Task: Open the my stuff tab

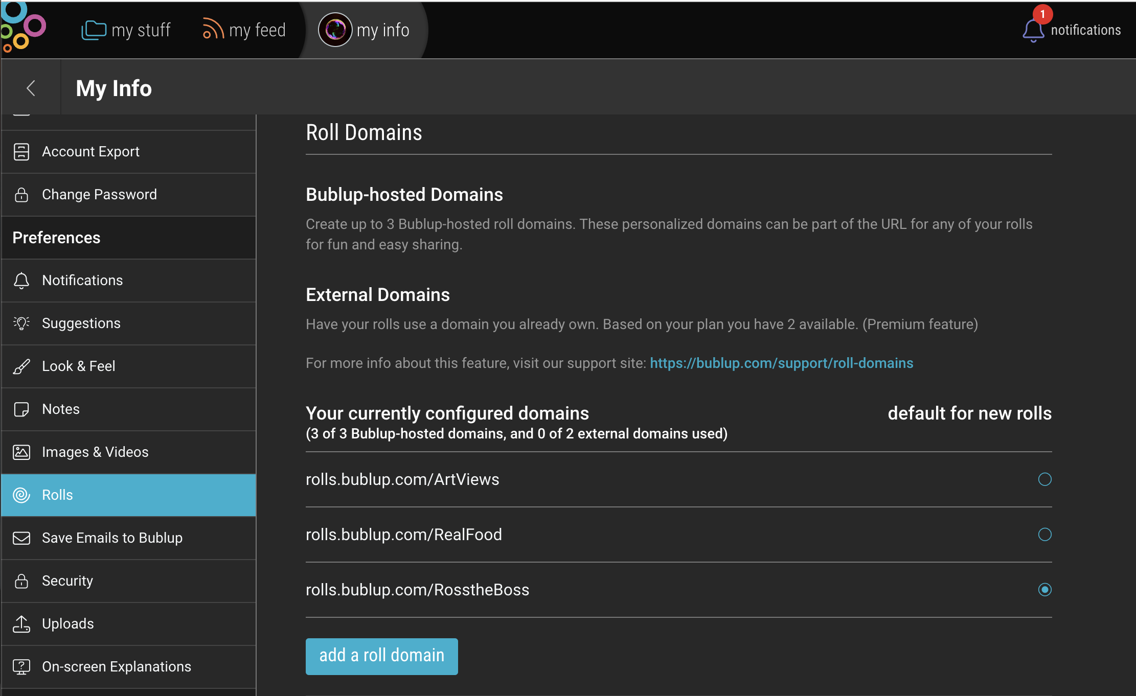Action: tap(126, 30)
